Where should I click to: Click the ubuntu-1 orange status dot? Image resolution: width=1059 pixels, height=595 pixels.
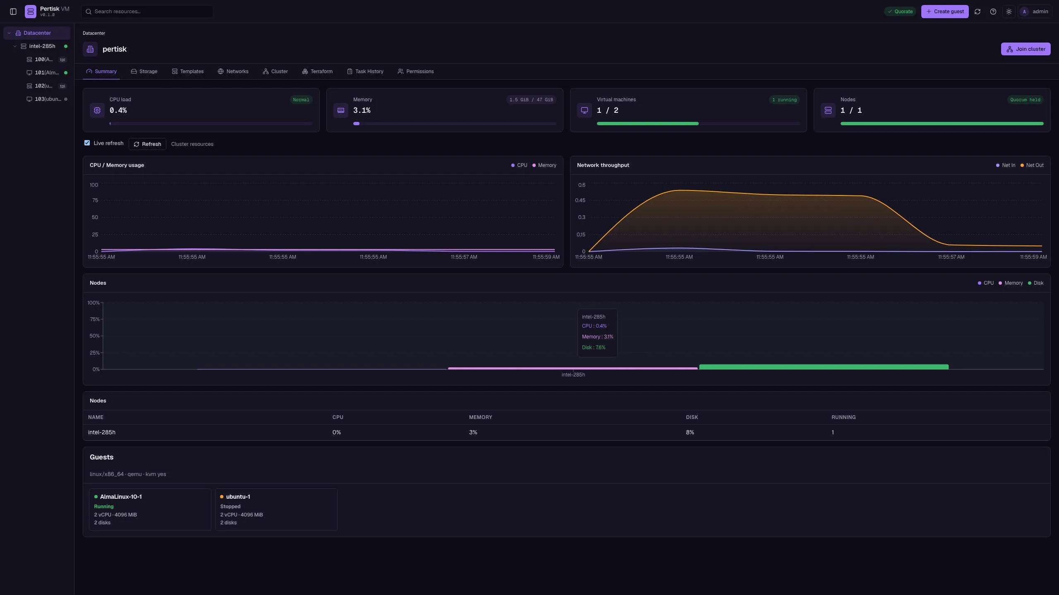222,497
